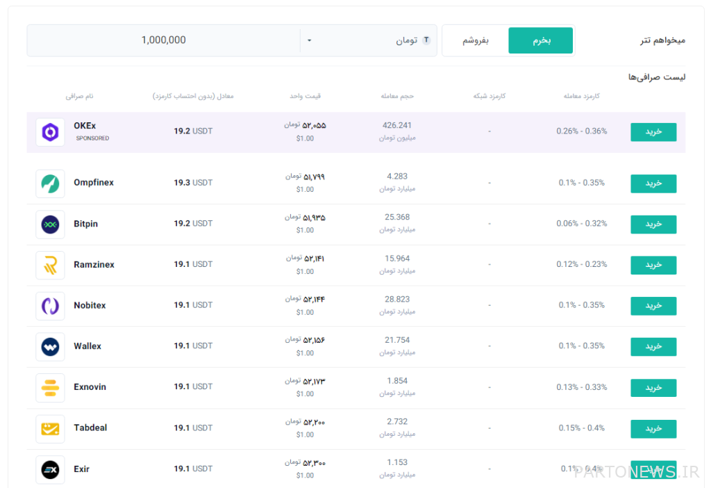Click the خرید button for Tabdeal
This screenshot has height=488, width=711.
[x=653, y=428]
